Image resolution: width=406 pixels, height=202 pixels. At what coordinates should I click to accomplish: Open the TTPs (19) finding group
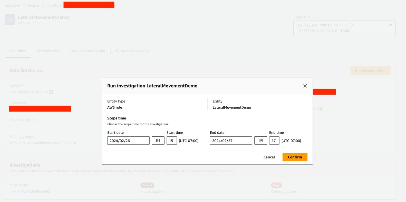pyautogui.click(x=17, y=143)
